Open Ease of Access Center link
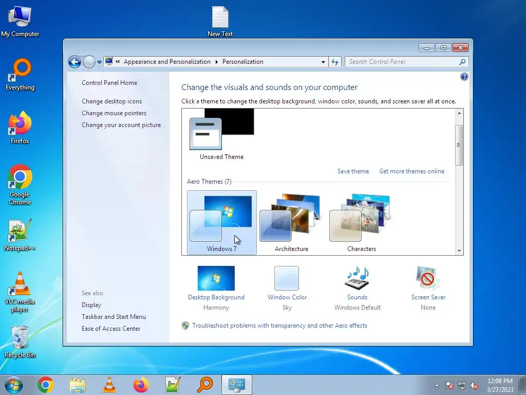 point(111,329)
